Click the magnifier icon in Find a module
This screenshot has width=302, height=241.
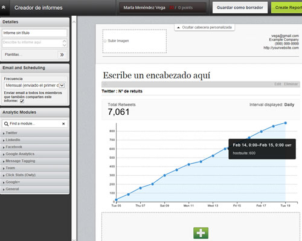tap(6, 124)
